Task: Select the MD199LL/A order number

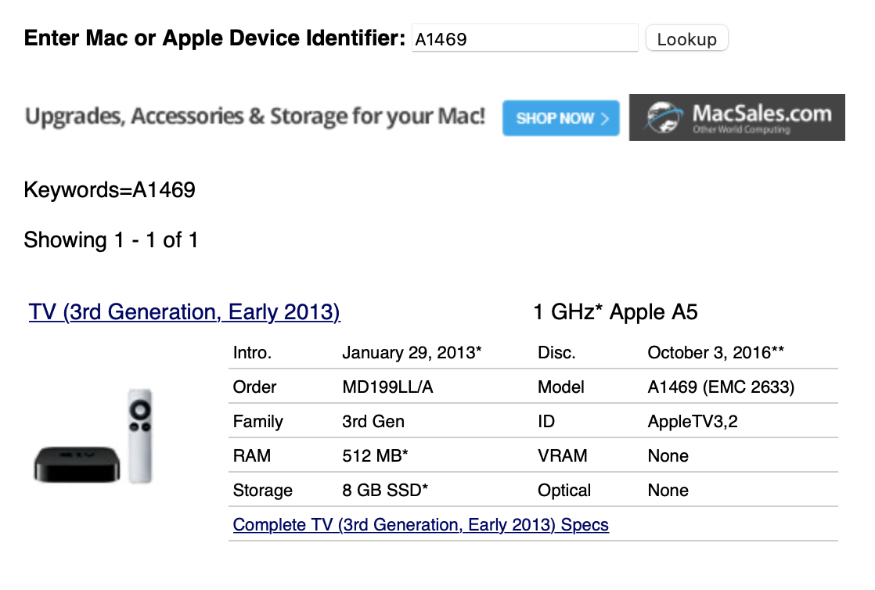Action: 387,387
